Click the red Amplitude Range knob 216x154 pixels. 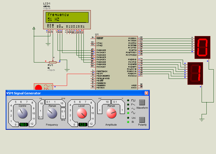(x=111, y=113)
